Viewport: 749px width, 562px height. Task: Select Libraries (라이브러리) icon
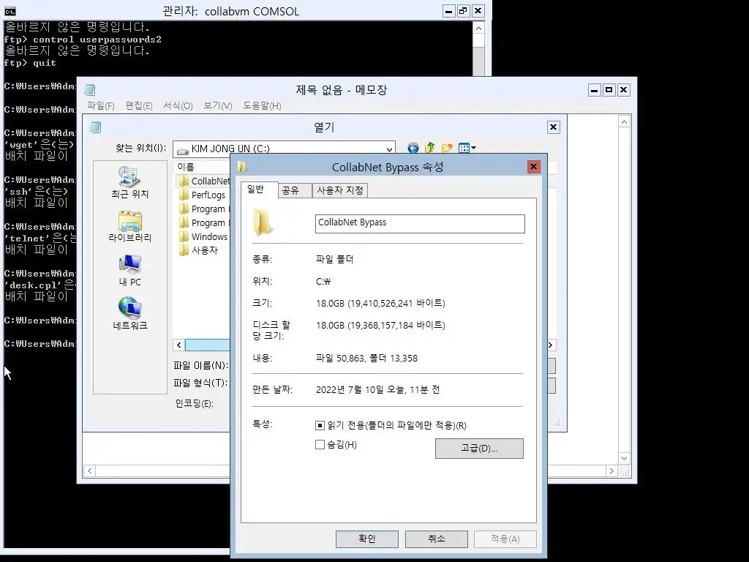[129, 226]
